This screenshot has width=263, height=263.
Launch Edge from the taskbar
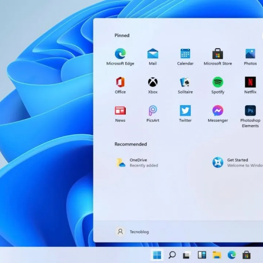pyautogui.click(x=232, y=255)
